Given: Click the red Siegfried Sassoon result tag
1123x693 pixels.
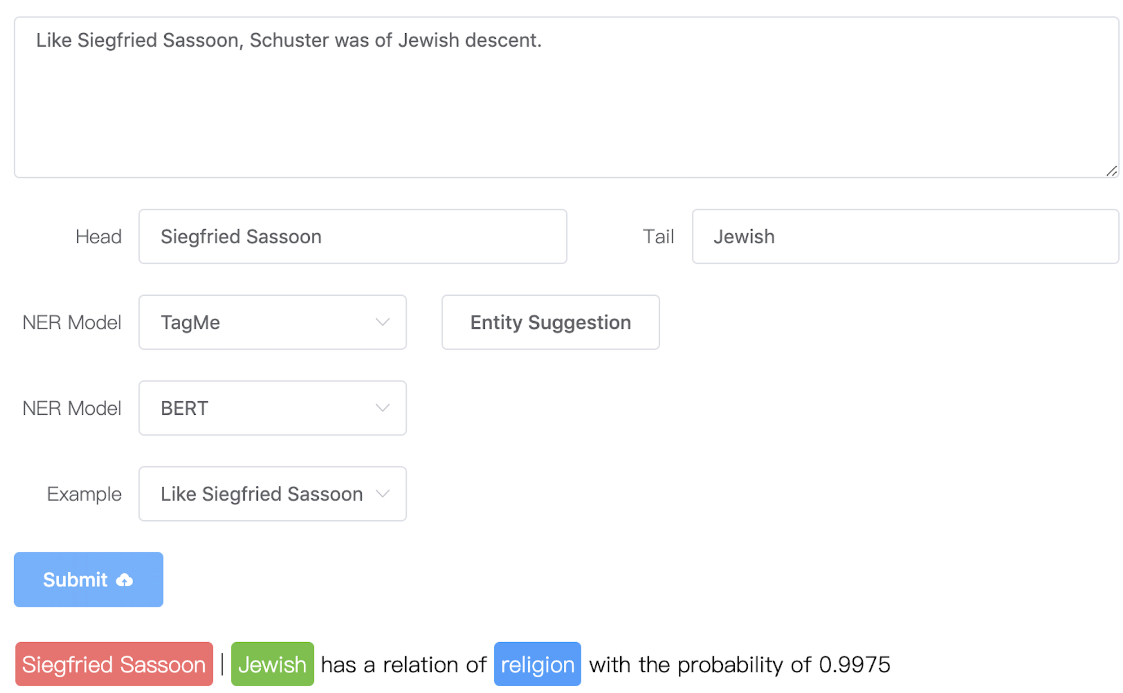Looking at the screenshot, I should pyautogui.click(x=114, y=664).
